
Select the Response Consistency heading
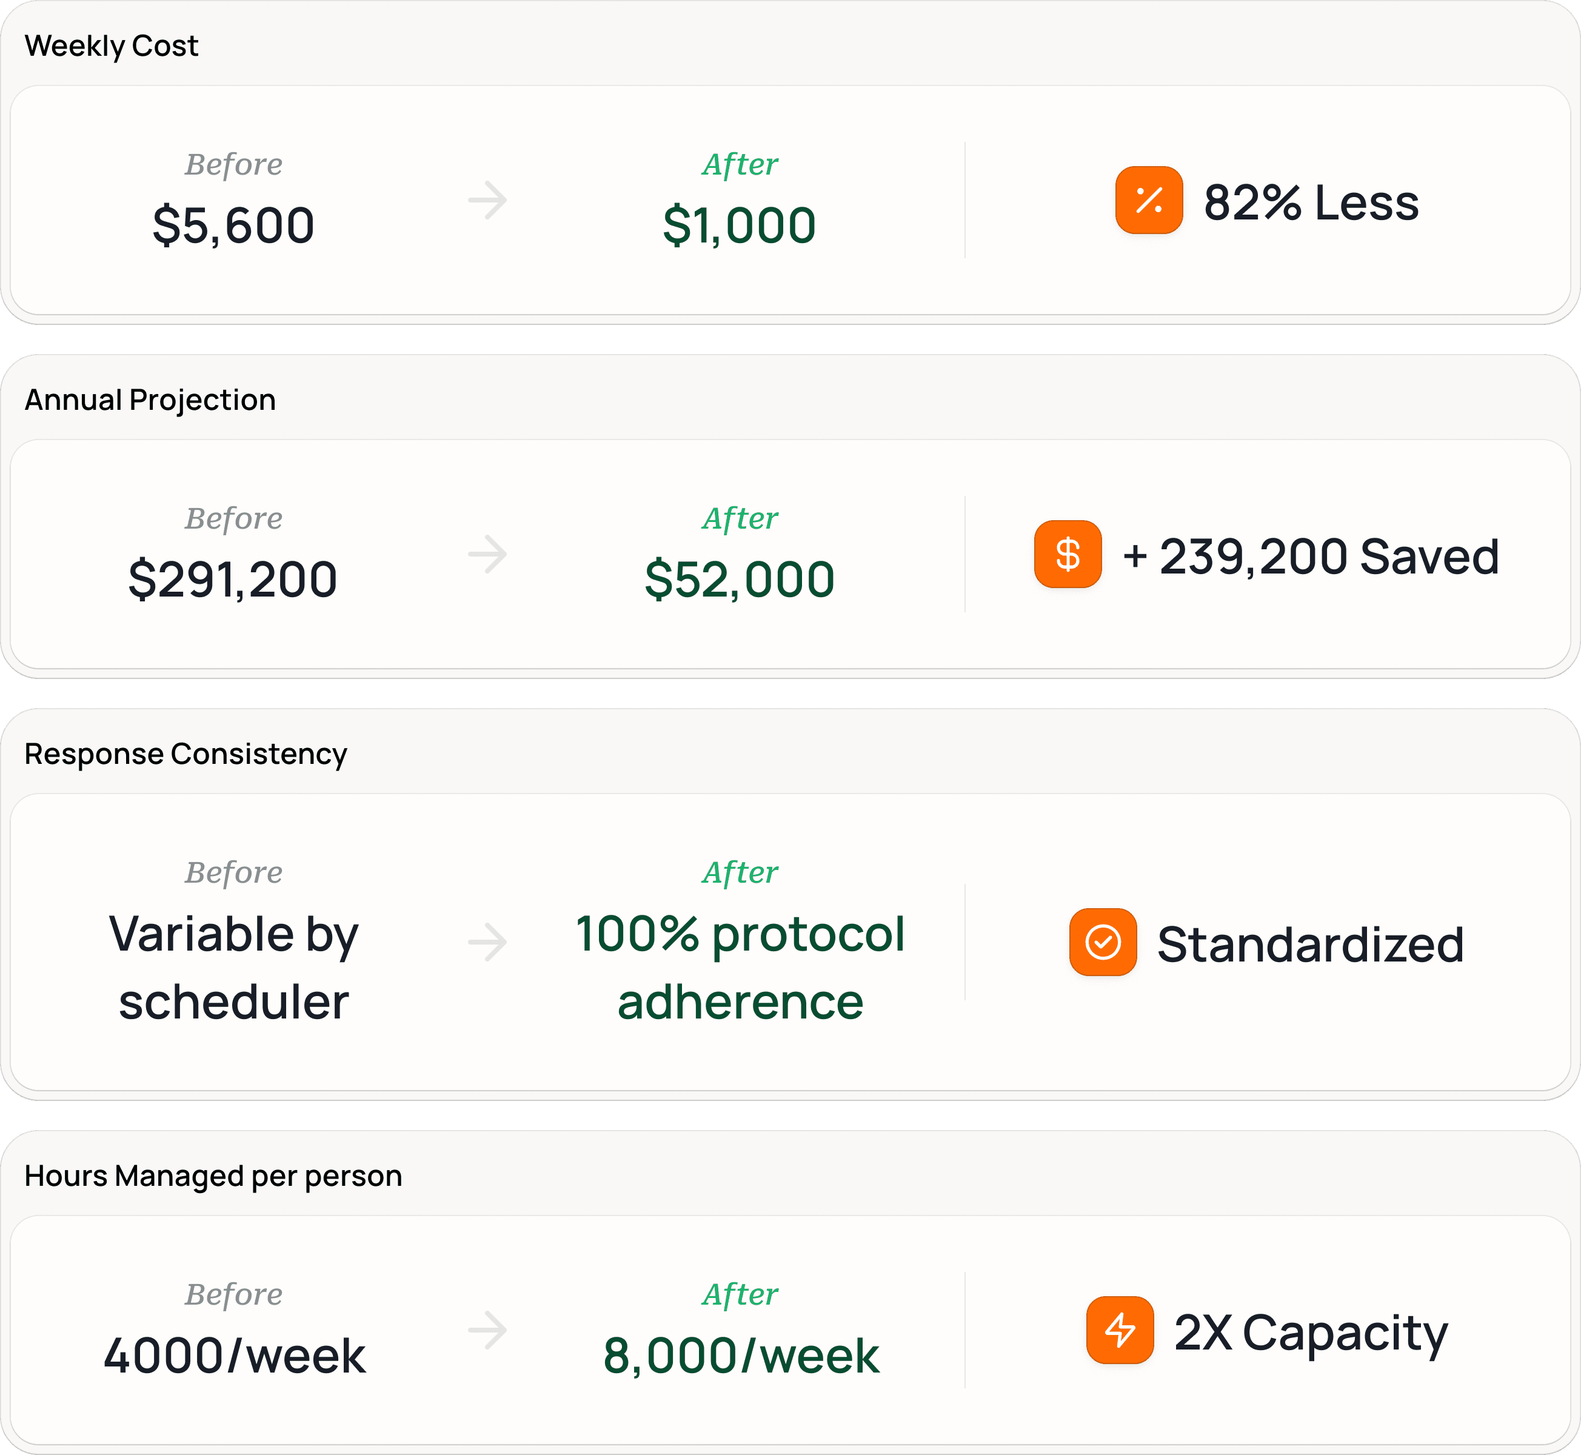pyautogui.click(x=185, y=754)
